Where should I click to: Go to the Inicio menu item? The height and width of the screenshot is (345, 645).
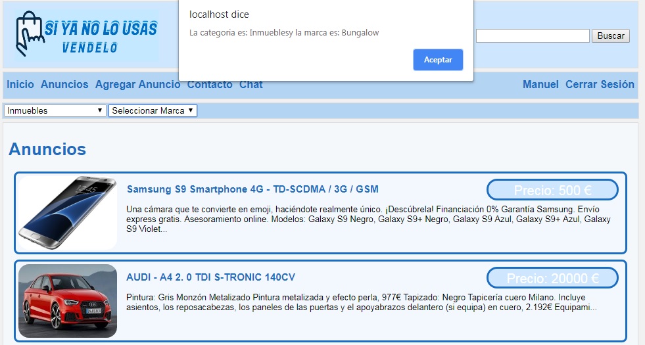tap(20, 85)
